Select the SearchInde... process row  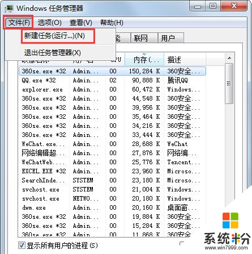112,180
